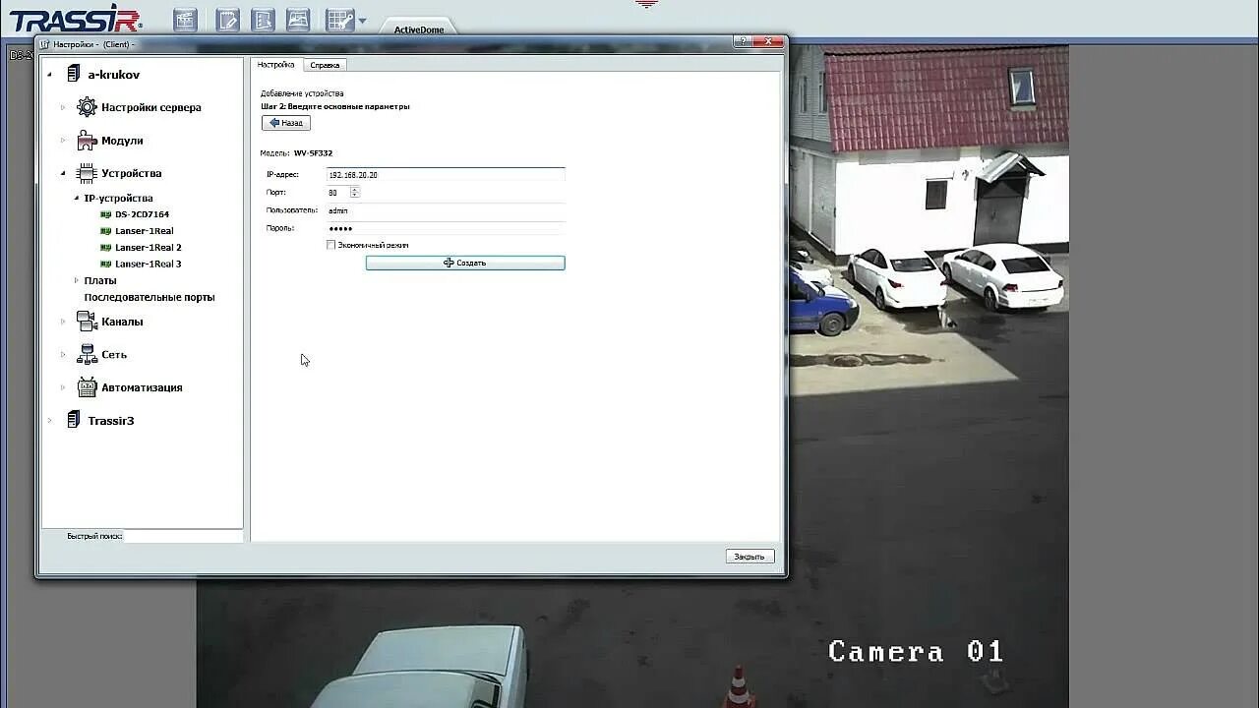Expand the Автоматизация node
The height and width of the screenshot is (708, 1259).
[63, 387]
